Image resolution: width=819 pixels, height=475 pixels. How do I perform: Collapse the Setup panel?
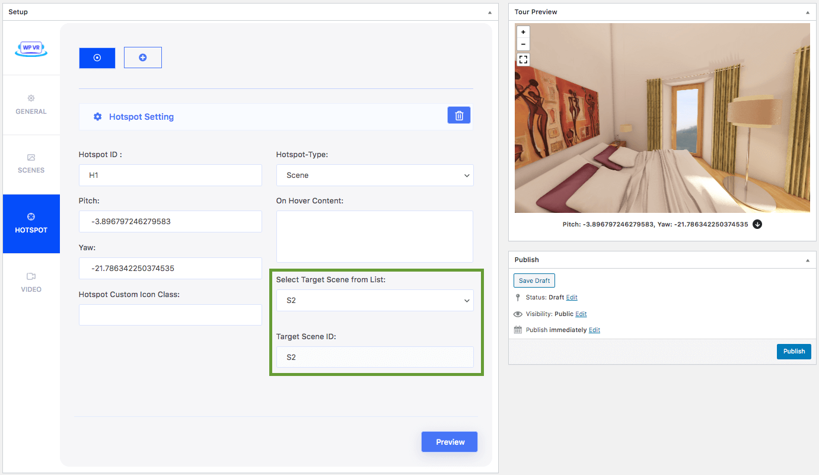(490, 12)
